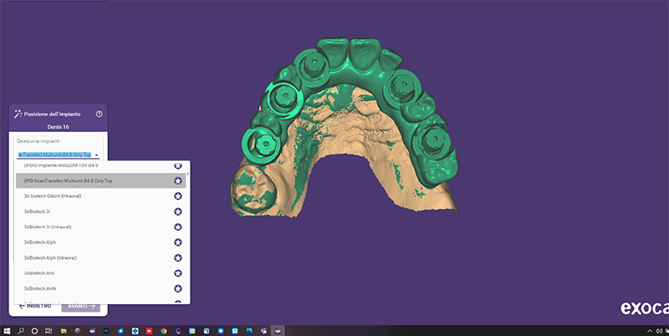
Task: Toggle favorite star for 3dBiotech Anth
Action: pos(178,288)
